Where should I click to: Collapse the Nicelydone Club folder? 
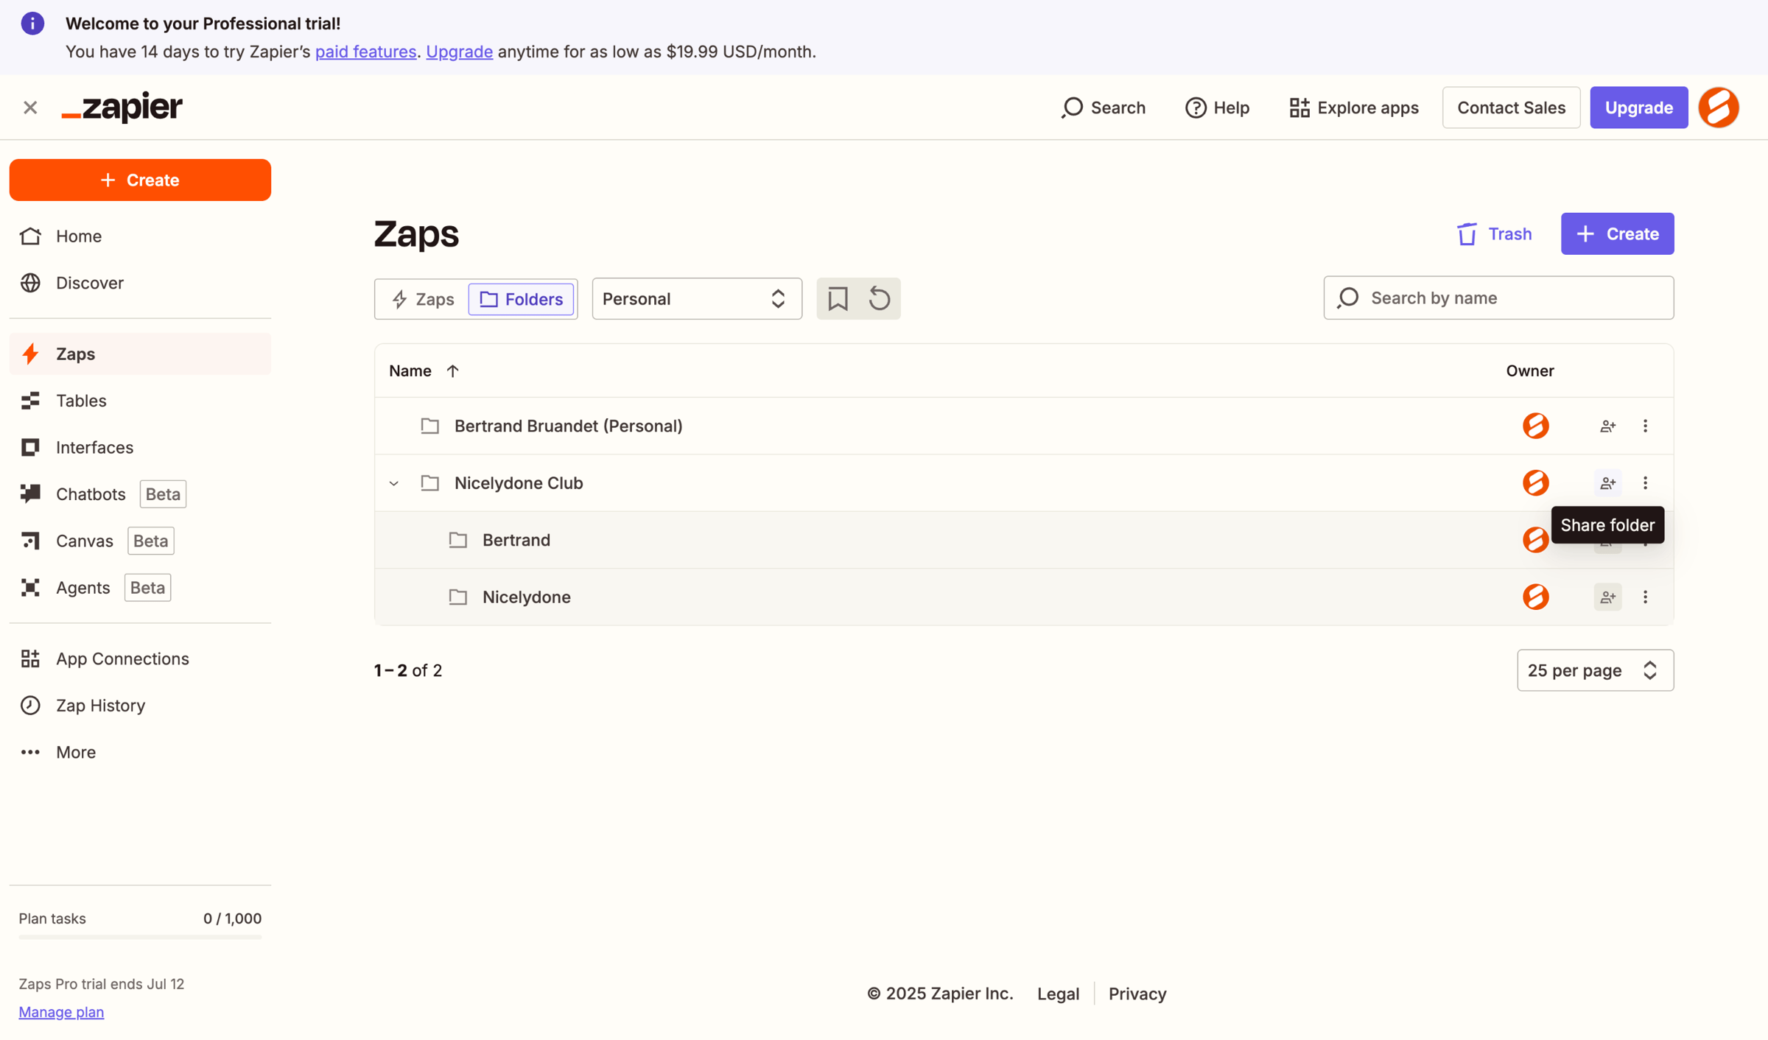(x=394, y=483)
